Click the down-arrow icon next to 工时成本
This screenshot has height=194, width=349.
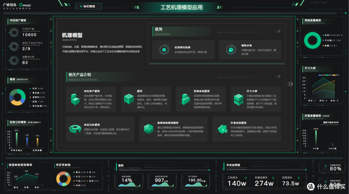tap(246, 178)
